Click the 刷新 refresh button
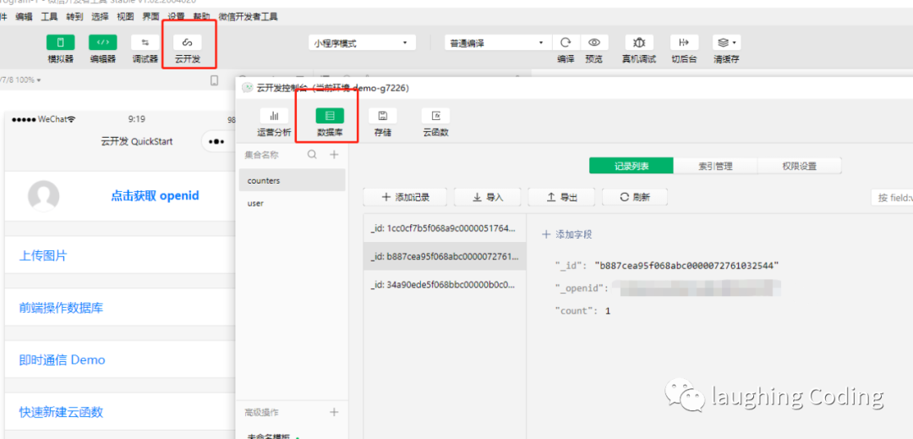This screenshot has width=913, height=439. coord(635,197)
